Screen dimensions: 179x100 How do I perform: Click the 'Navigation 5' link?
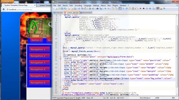pyautogui.click(x=39, y=76)
